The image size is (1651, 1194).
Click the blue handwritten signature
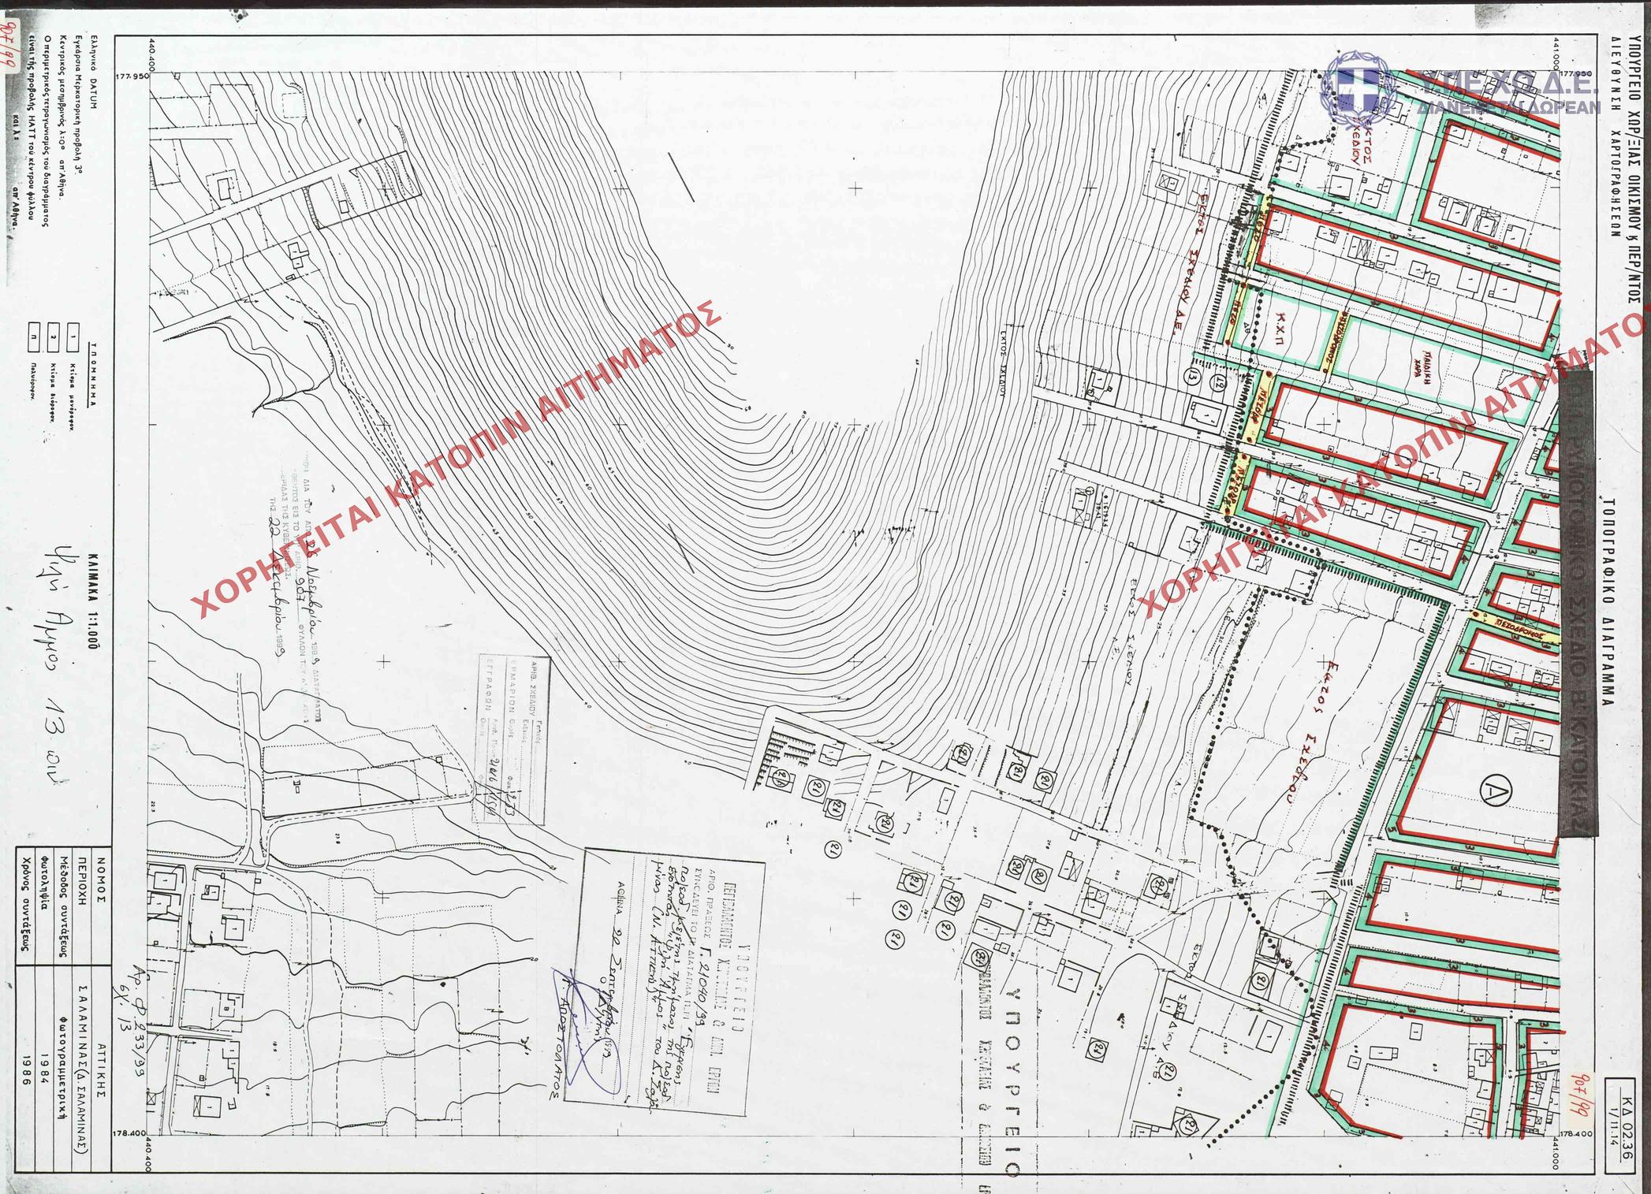[x=582, y=1055]
